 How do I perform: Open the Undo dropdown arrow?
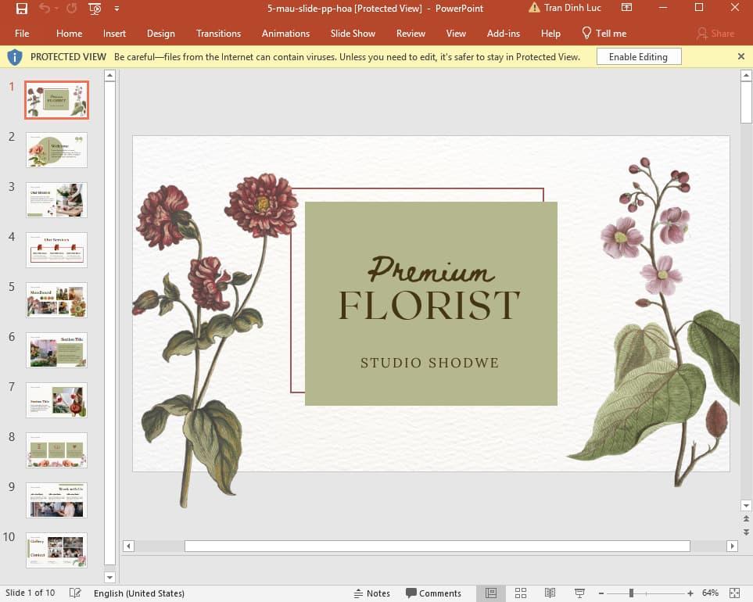point(57,9)
